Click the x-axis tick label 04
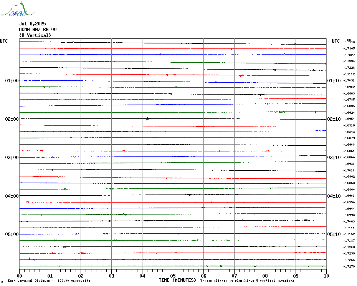 click(x=142, y=276)
